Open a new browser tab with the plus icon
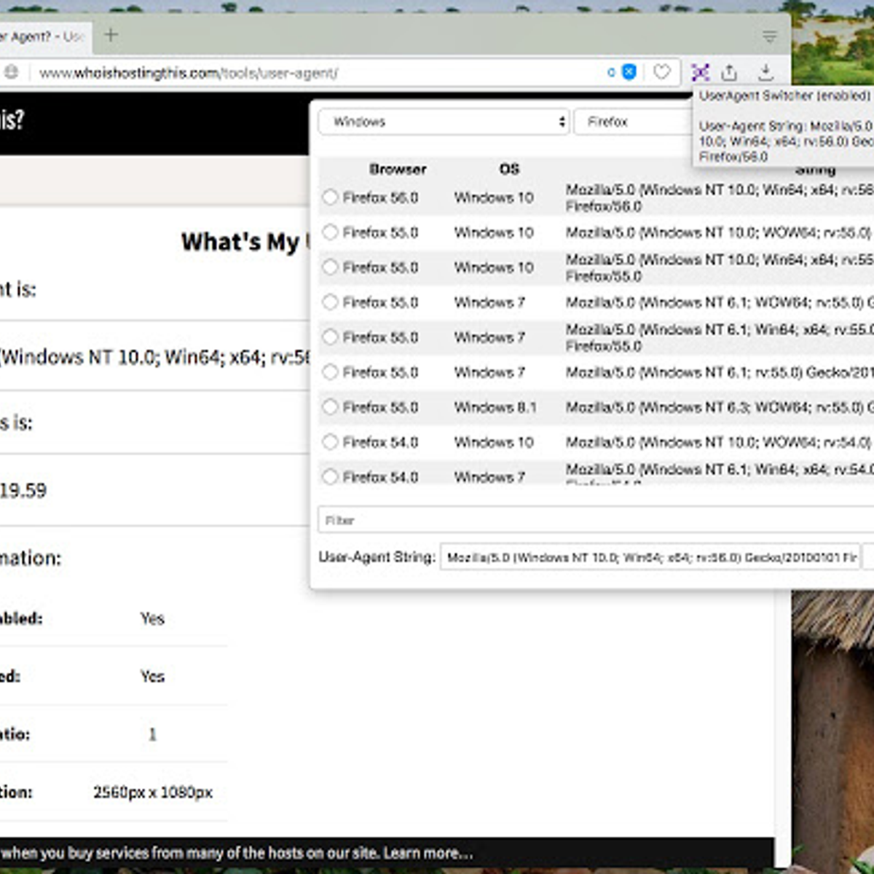 [111, 35]
